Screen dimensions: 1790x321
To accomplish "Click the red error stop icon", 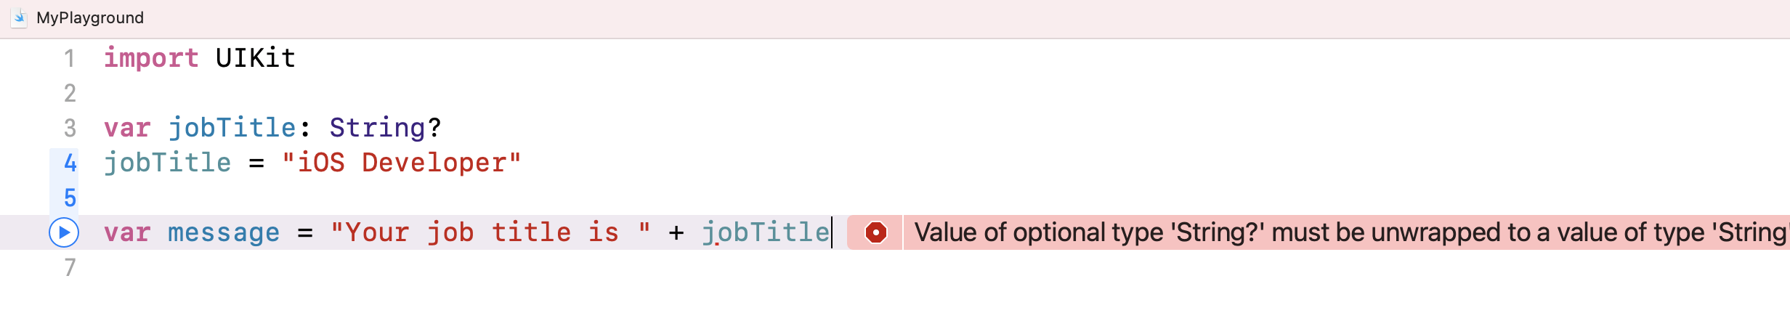I will (876, 232).
